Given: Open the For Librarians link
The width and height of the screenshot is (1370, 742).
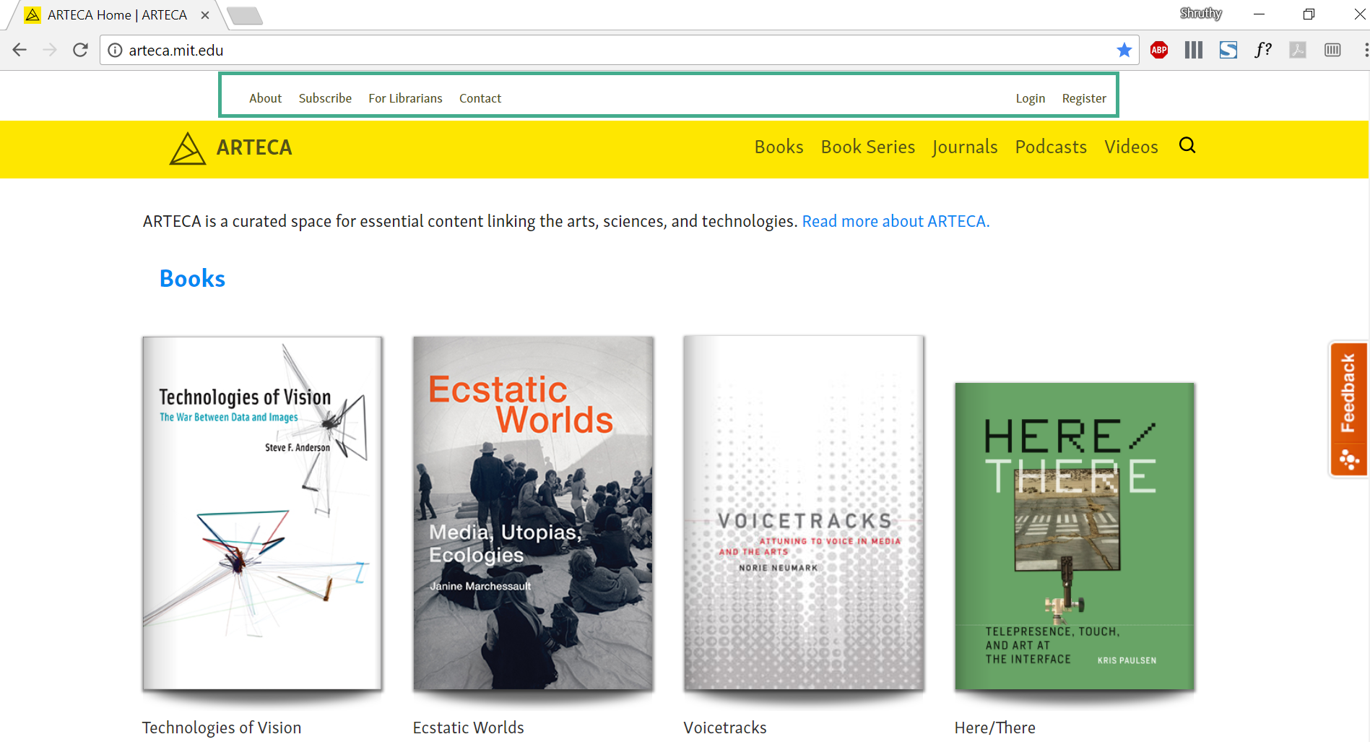Looking at the screenshot, I should click(x=405, y=98).
